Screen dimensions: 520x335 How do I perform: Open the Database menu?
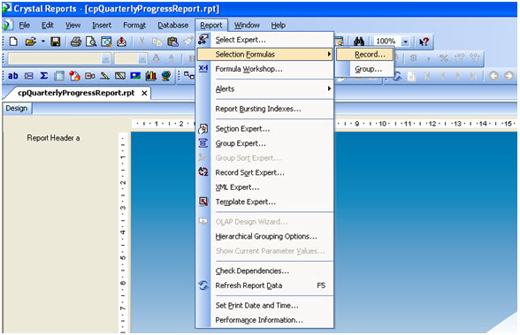pyautogui.click(x=172, y=25)
